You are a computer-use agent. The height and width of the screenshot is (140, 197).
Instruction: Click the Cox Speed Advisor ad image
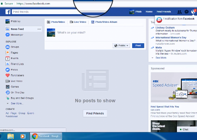tap(174, 87)
